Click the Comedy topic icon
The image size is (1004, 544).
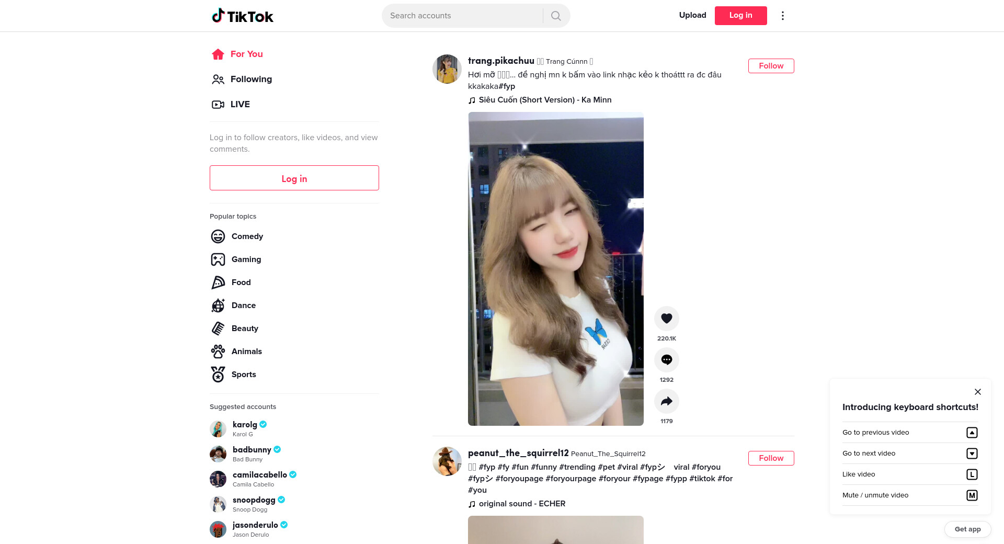(218, 236)
